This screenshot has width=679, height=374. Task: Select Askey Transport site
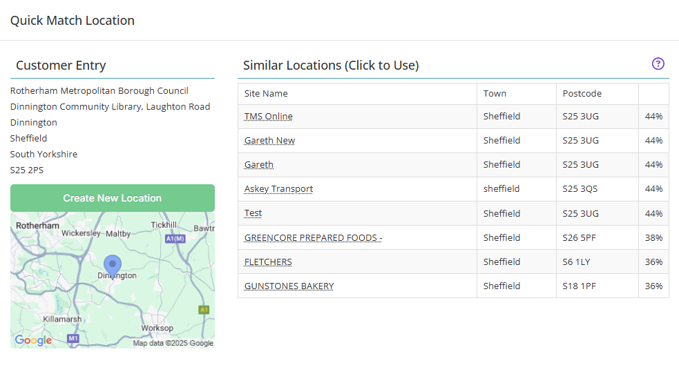click(x=278, y=189)
